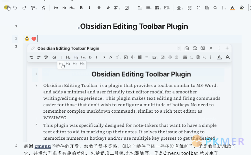Click the three-dots handle after popover eraser
Viewport: 251px width, 155px height.
coord(61,57)
